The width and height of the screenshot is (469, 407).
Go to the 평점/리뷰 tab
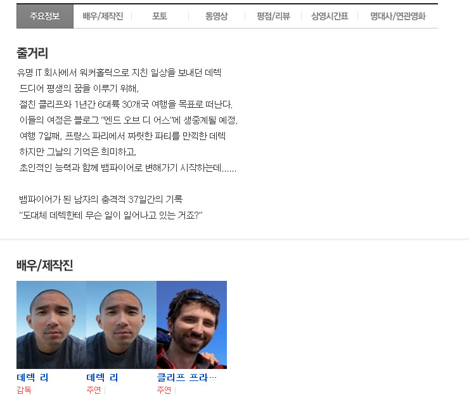point(273,16)
